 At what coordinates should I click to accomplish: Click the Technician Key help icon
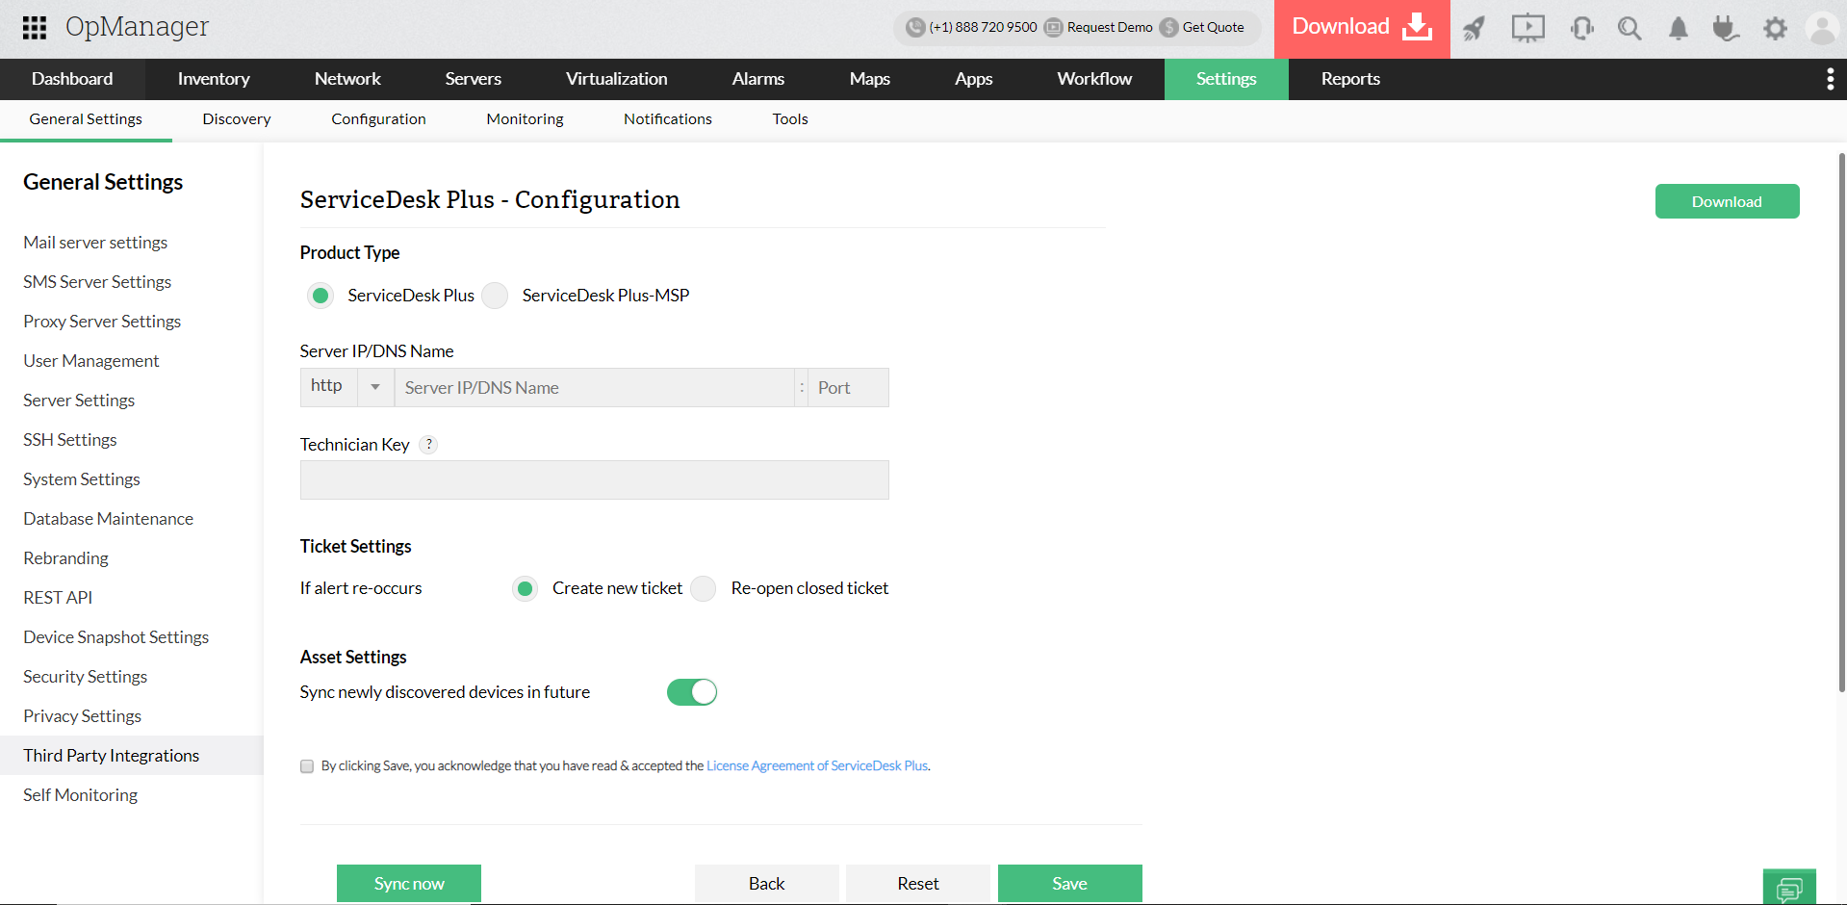point(429,444)
